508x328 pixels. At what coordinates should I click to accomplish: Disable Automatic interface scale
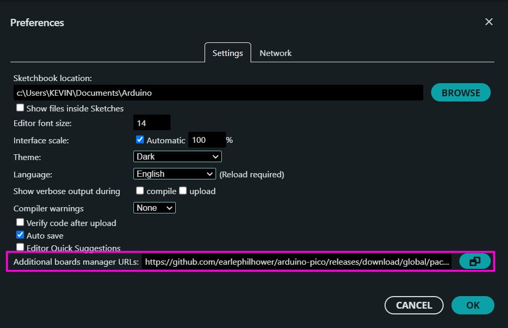click(x=139, y=139)
